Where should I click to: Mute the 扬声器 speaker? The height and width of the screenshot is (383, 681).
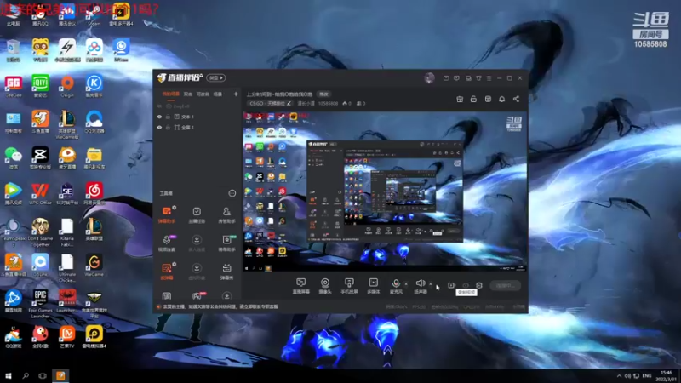[420, 286]
